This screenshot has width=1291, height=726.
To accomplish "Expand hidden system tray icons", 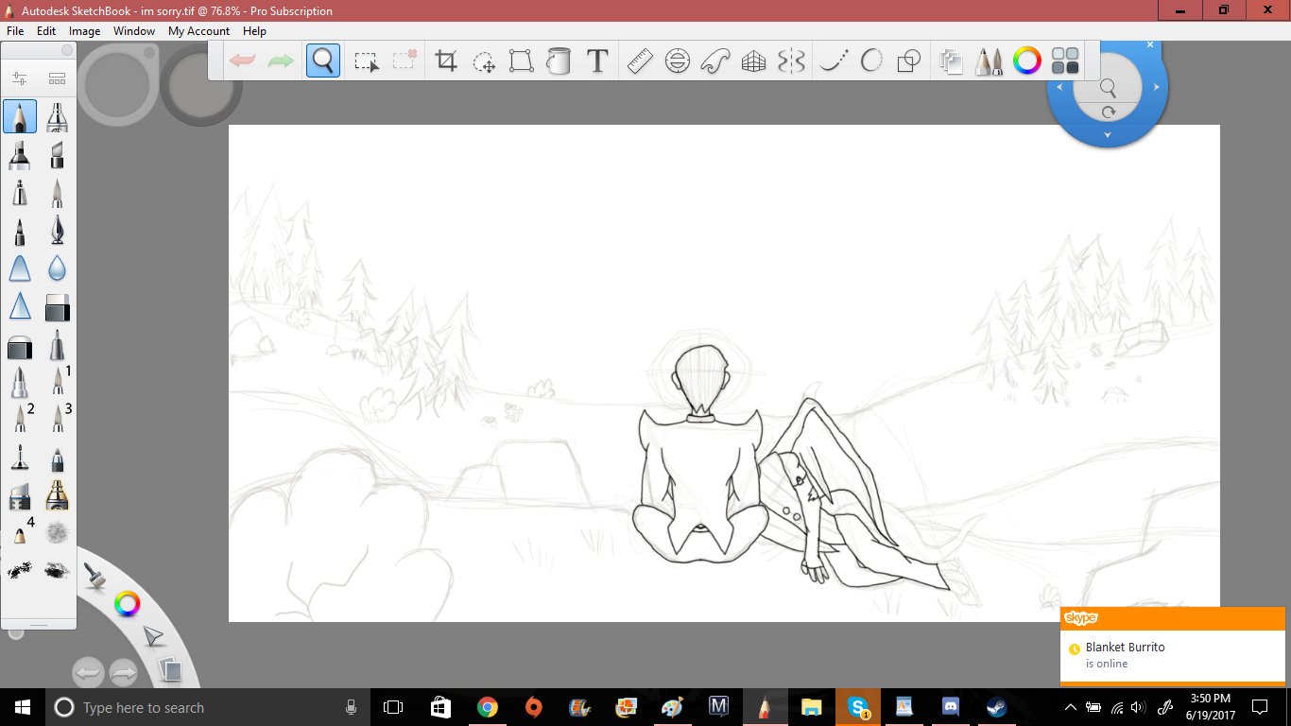I will tap(1070, 707).
